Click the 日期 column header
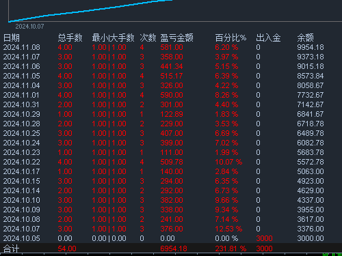This screenshot has width=342, height=256. tap(12, 38)
